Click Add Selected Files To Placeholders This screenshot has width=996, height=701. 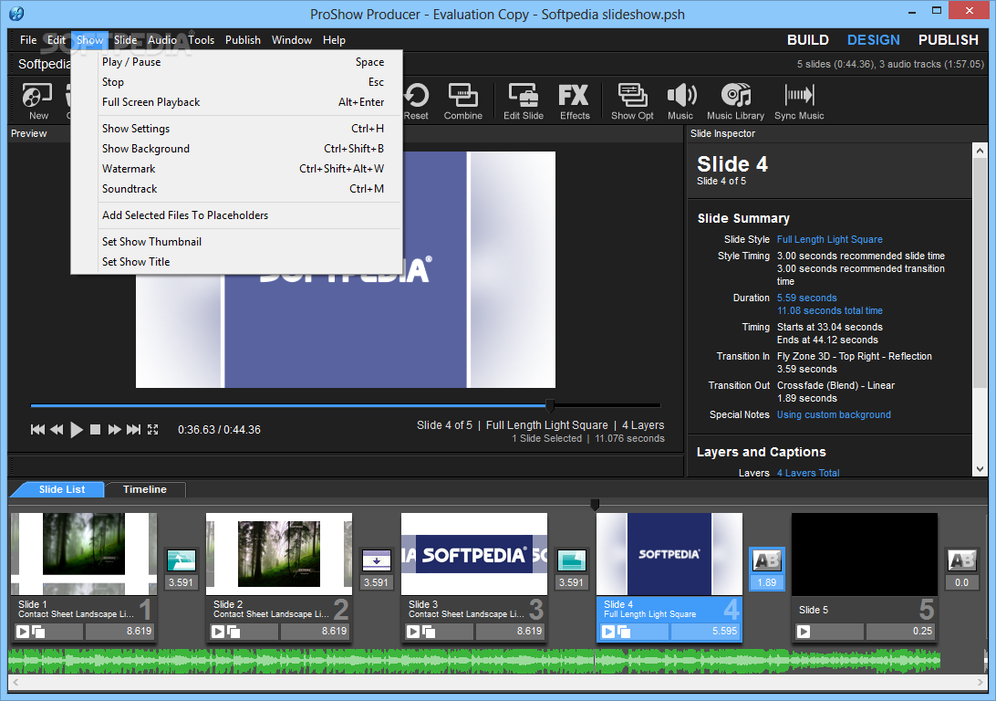235,215
